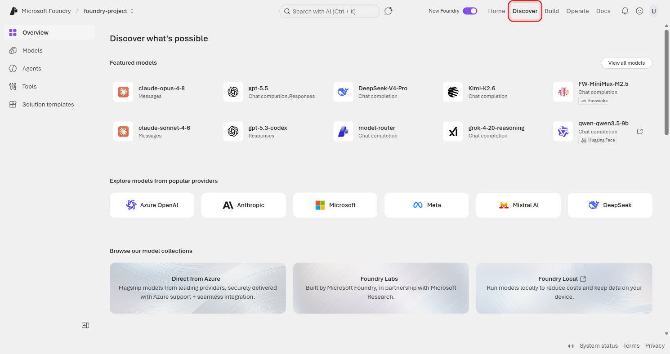Open the Docs tab
The height and width of the screenshot is (354, 670).
click(603, 11)
